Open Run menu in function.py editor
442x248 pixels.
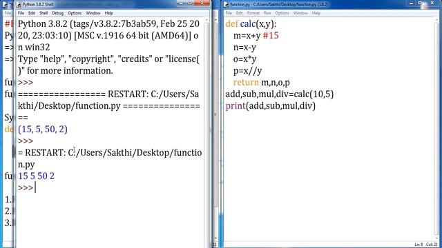click(x=267, y=13)
